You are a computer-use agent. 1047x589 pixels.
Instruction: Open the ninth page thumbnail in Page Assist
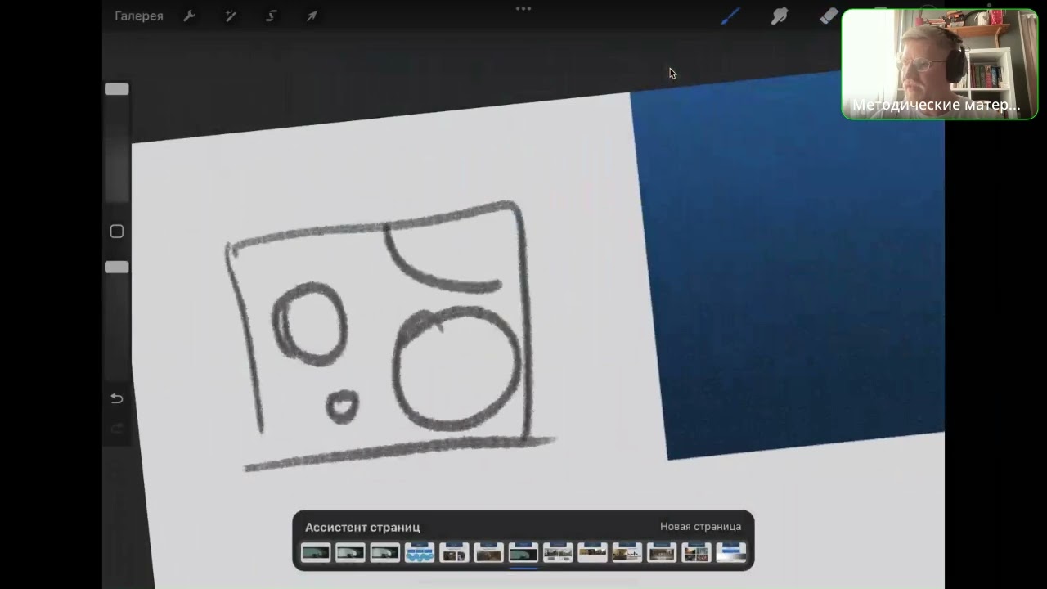point(592,553)
